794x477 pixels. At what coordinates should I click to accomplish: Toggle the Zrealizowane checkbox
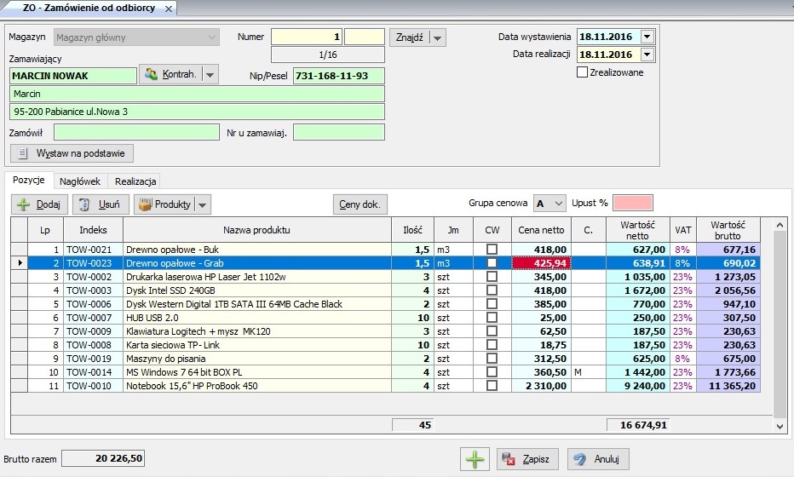coord(582,72)
